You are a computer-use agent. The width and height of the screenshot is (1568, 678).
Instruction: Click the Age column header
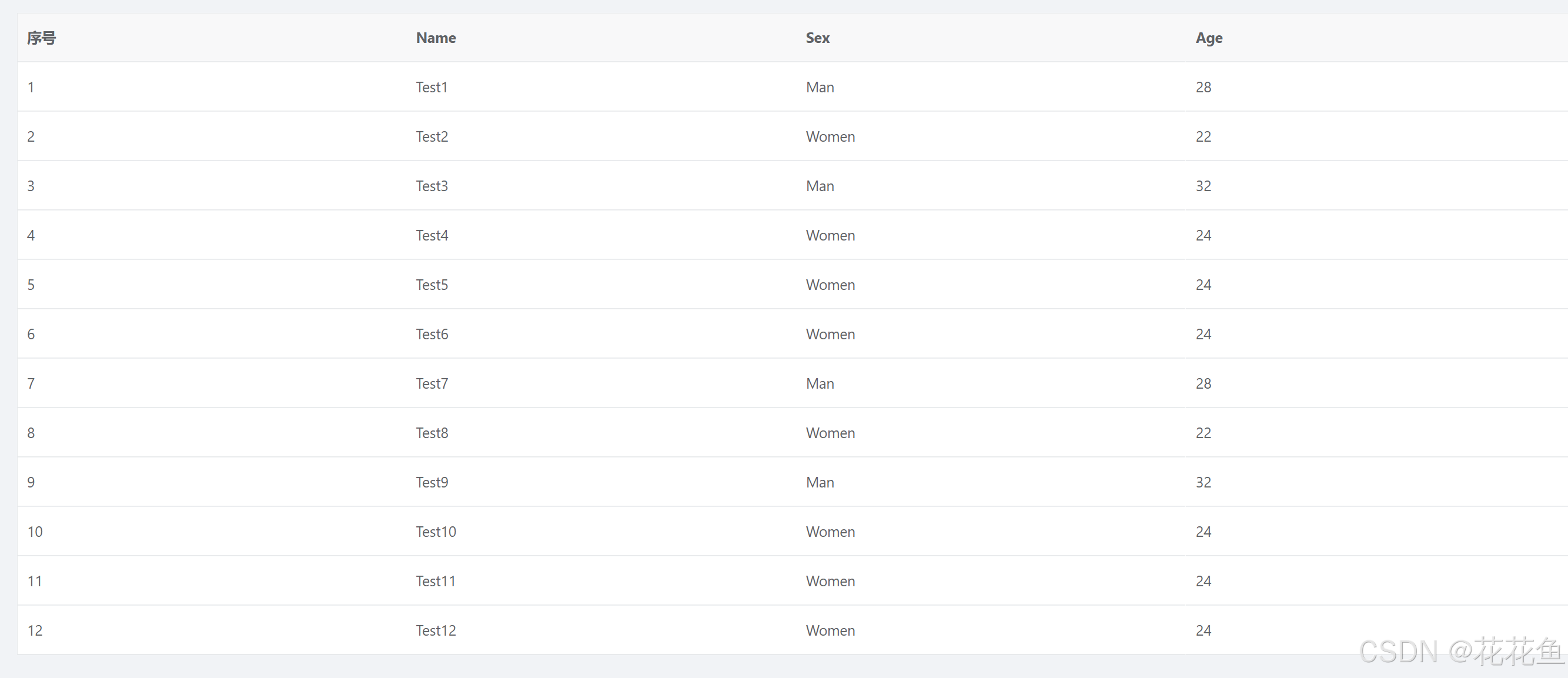[1209, 38]
